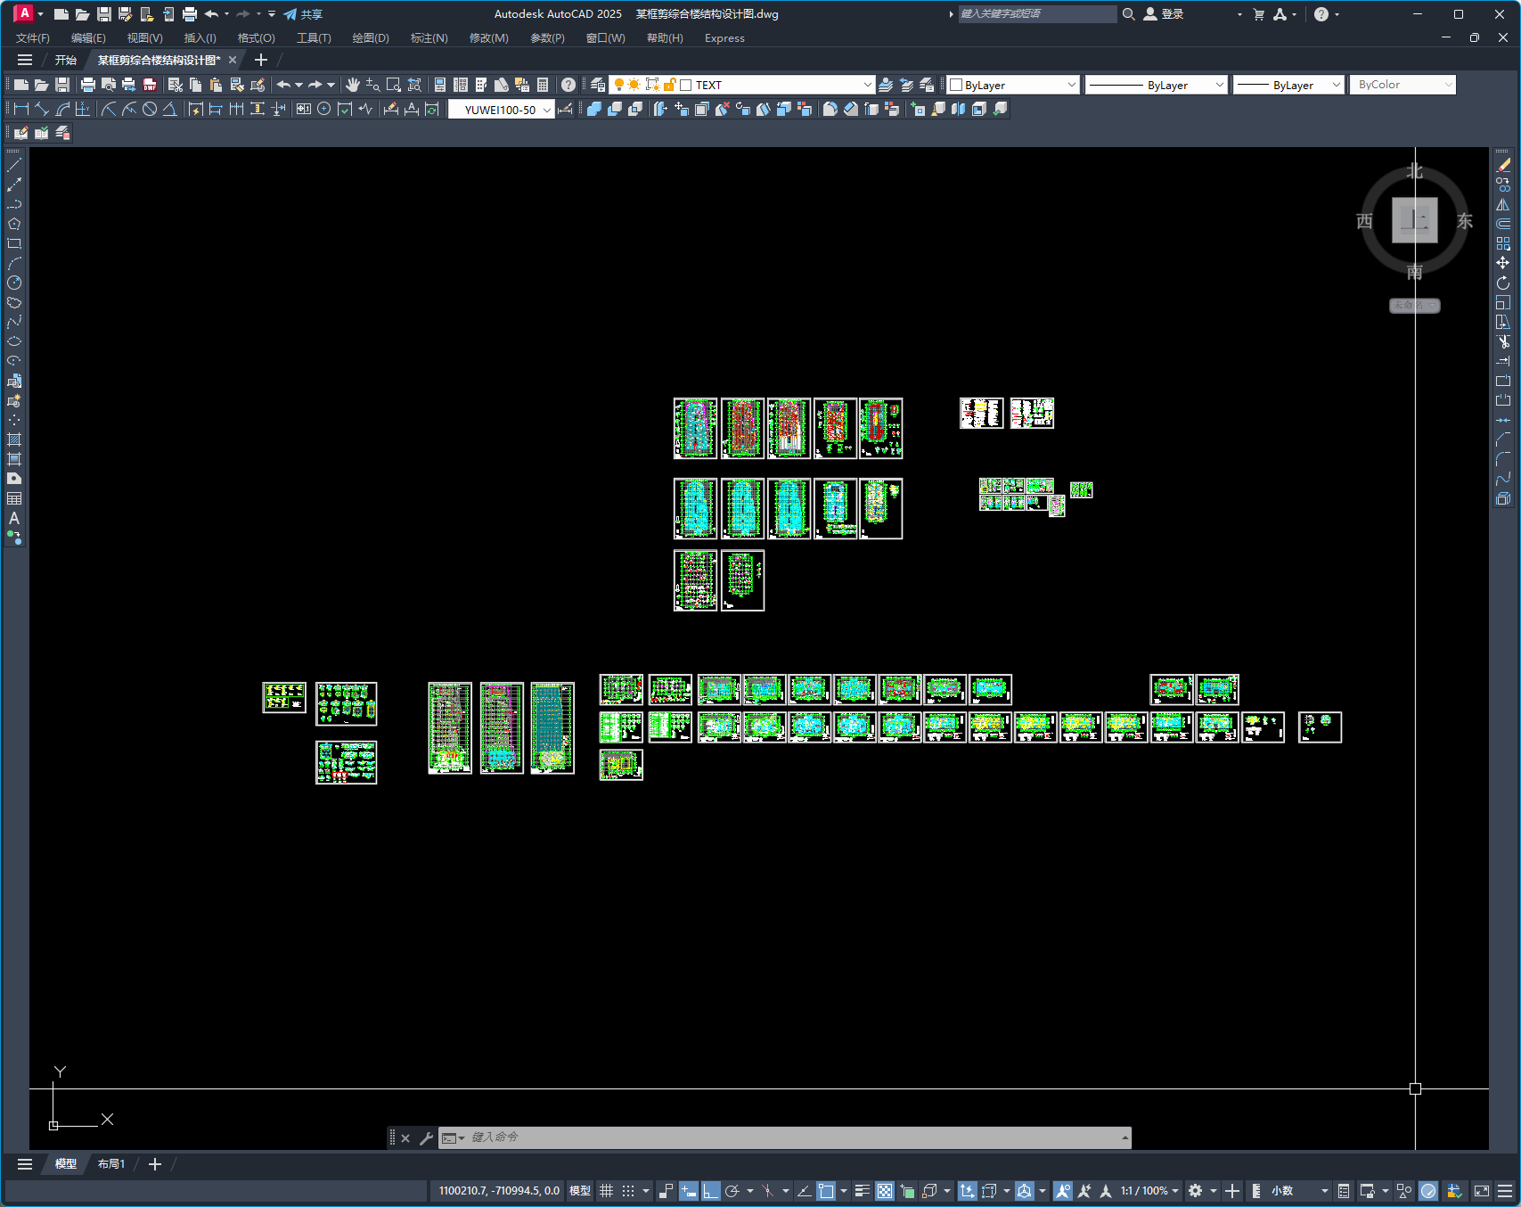Select the Mirror modify tool

click(1503, 204)
